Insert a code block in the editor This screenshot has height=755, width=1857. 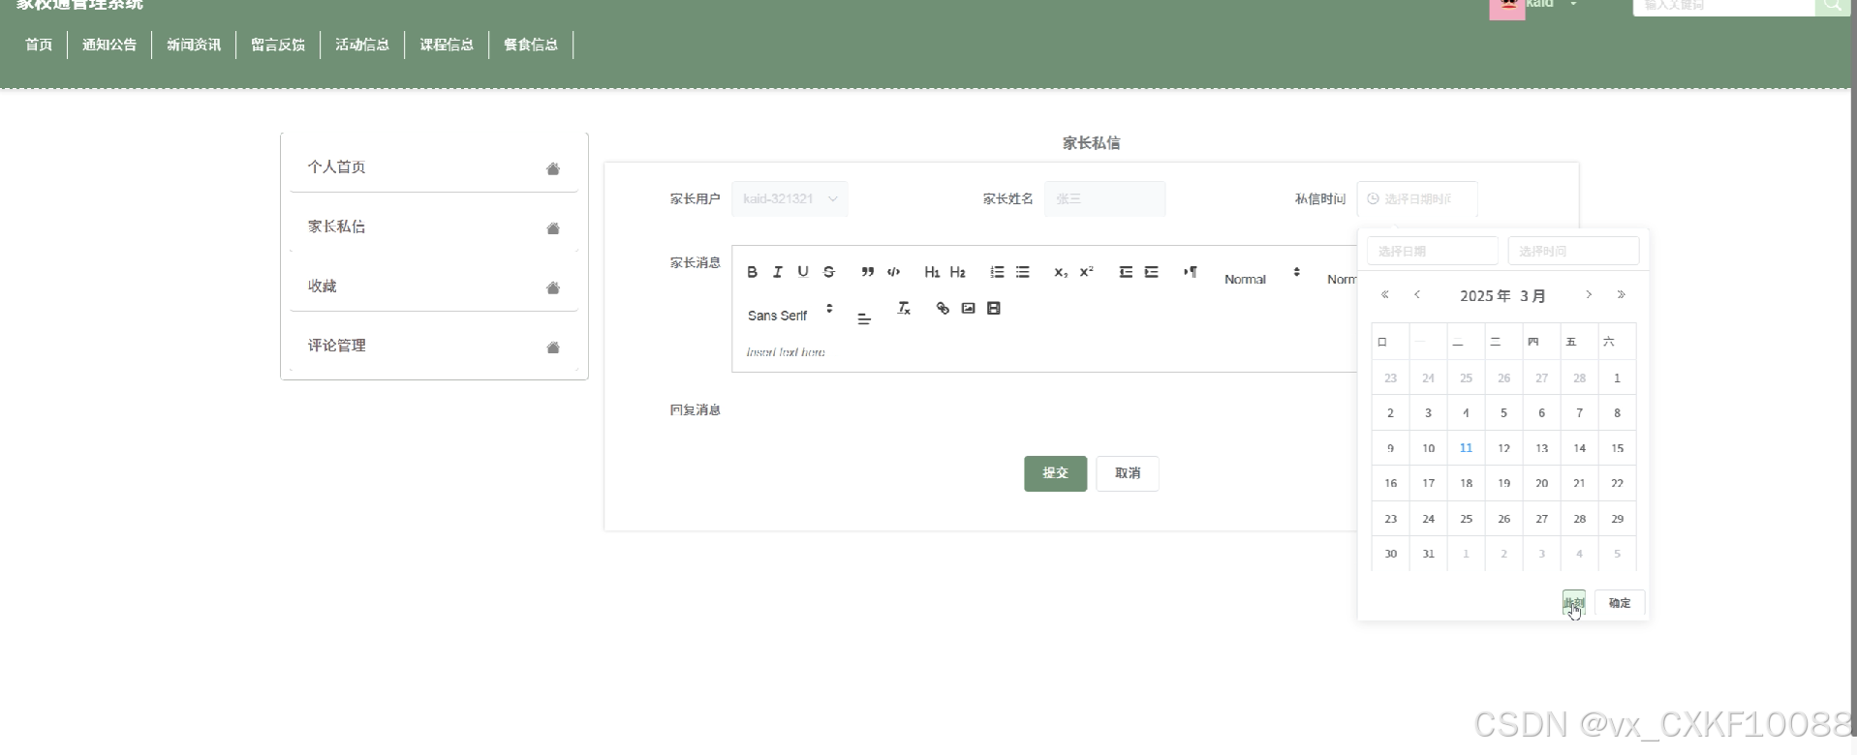click(x=893, y=272)
